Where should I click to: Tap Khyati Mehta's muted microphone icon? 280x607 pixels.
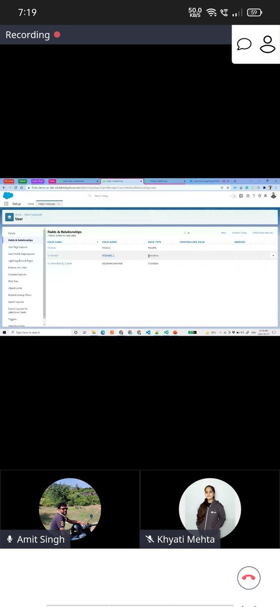[149, 539]
